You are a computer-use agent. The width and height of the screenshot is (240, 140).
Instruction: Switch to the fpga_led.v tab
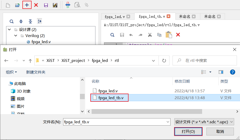coord(115,16)
